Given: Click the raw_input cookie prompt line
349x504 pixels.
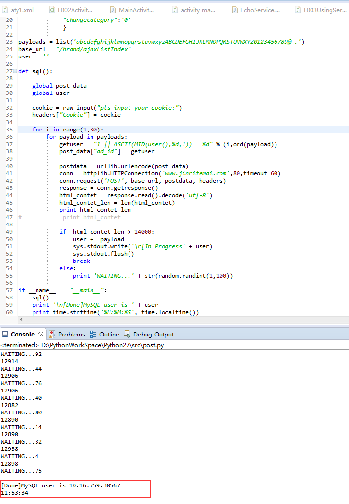Looking at the screenshot, I should (x=107, y=108).
